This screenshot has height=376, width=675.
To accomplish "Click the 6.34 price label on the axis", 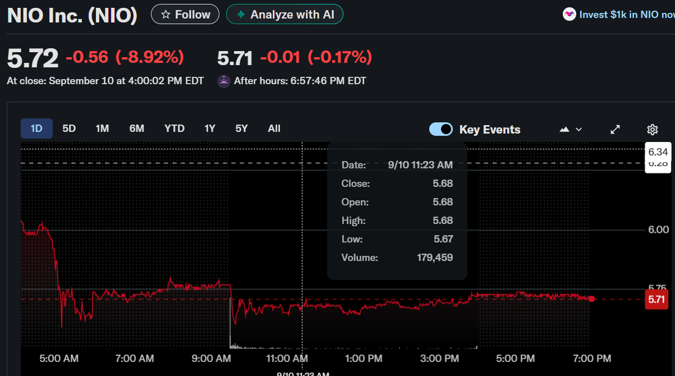I will tap(658, 152).
